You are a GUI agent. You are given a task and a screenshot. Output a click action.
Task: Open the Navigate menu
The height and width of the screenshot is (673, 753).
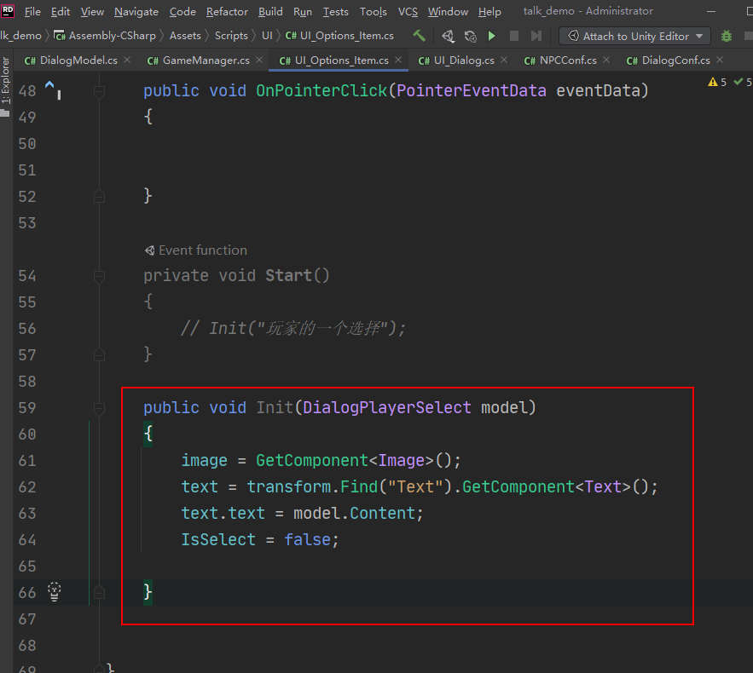[136, 12]
